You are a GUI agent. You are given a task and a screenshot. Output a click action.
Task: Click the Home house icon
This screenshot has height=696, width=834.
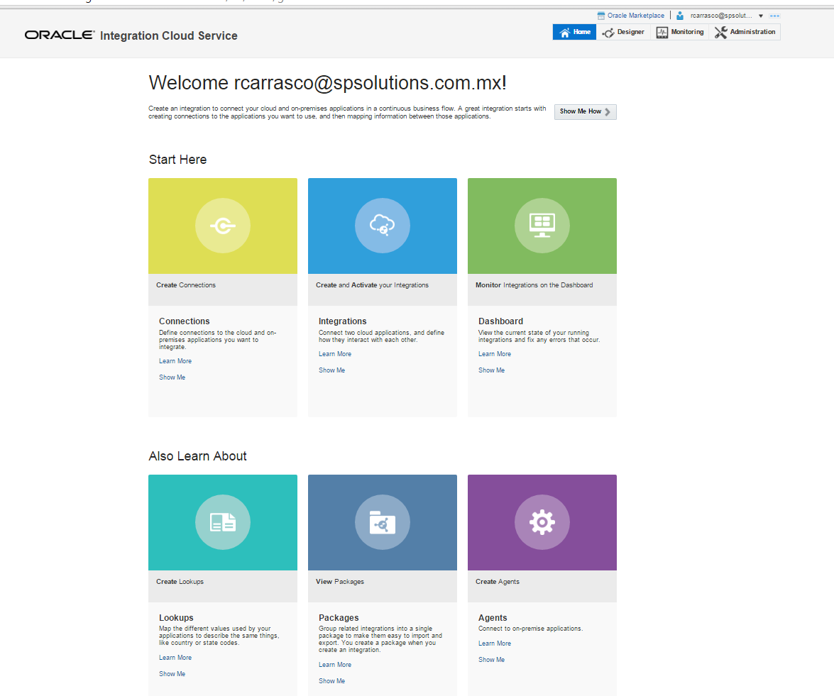(x=564, y=33)
